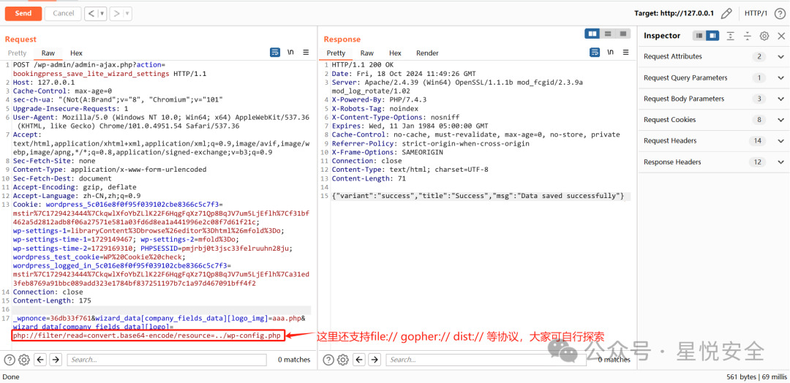This screenshot has height=383, width=790.
Task: Click the HTTP/1 protocol selector
Action: (x=757, y=14)
